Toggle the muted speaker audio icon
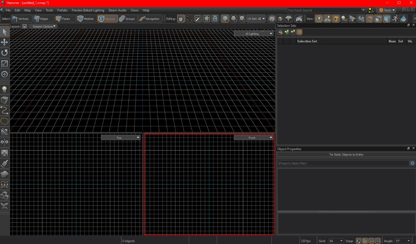The height and width of the screenshot is (244, 416). [x=371, y=10]
